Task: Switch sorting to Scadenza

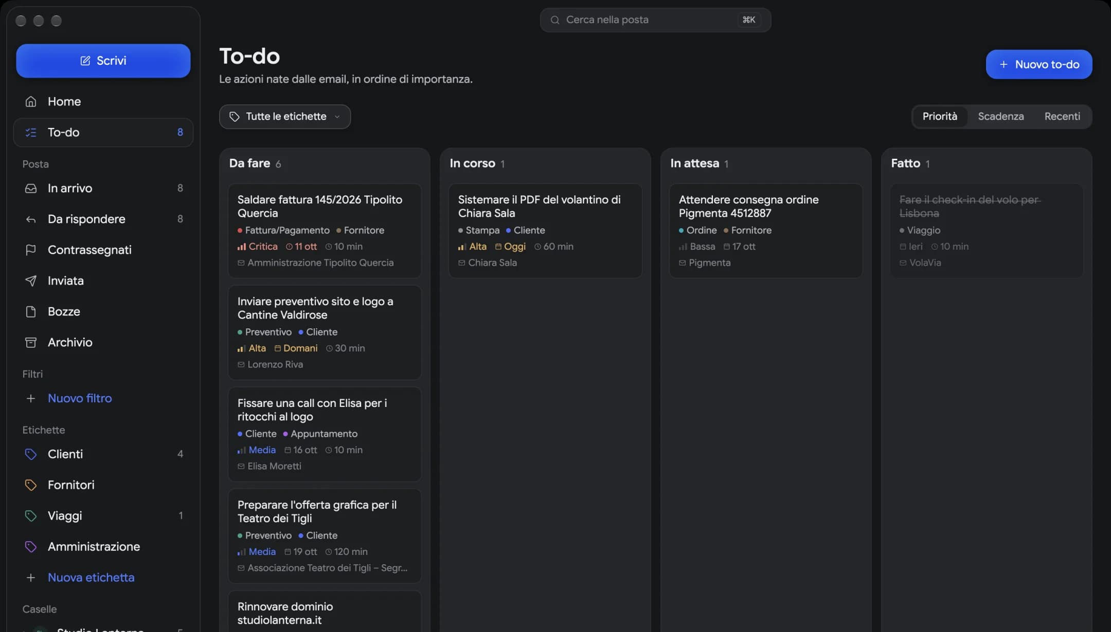Action: click(x=1000, y=117)
